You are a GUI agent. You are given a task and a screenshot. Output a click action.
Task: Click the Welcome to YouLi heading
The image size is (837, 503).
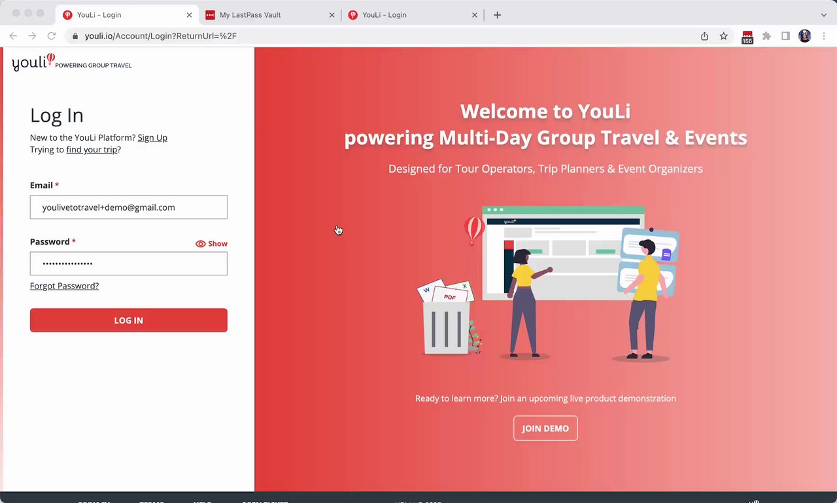tap(545, 124)
